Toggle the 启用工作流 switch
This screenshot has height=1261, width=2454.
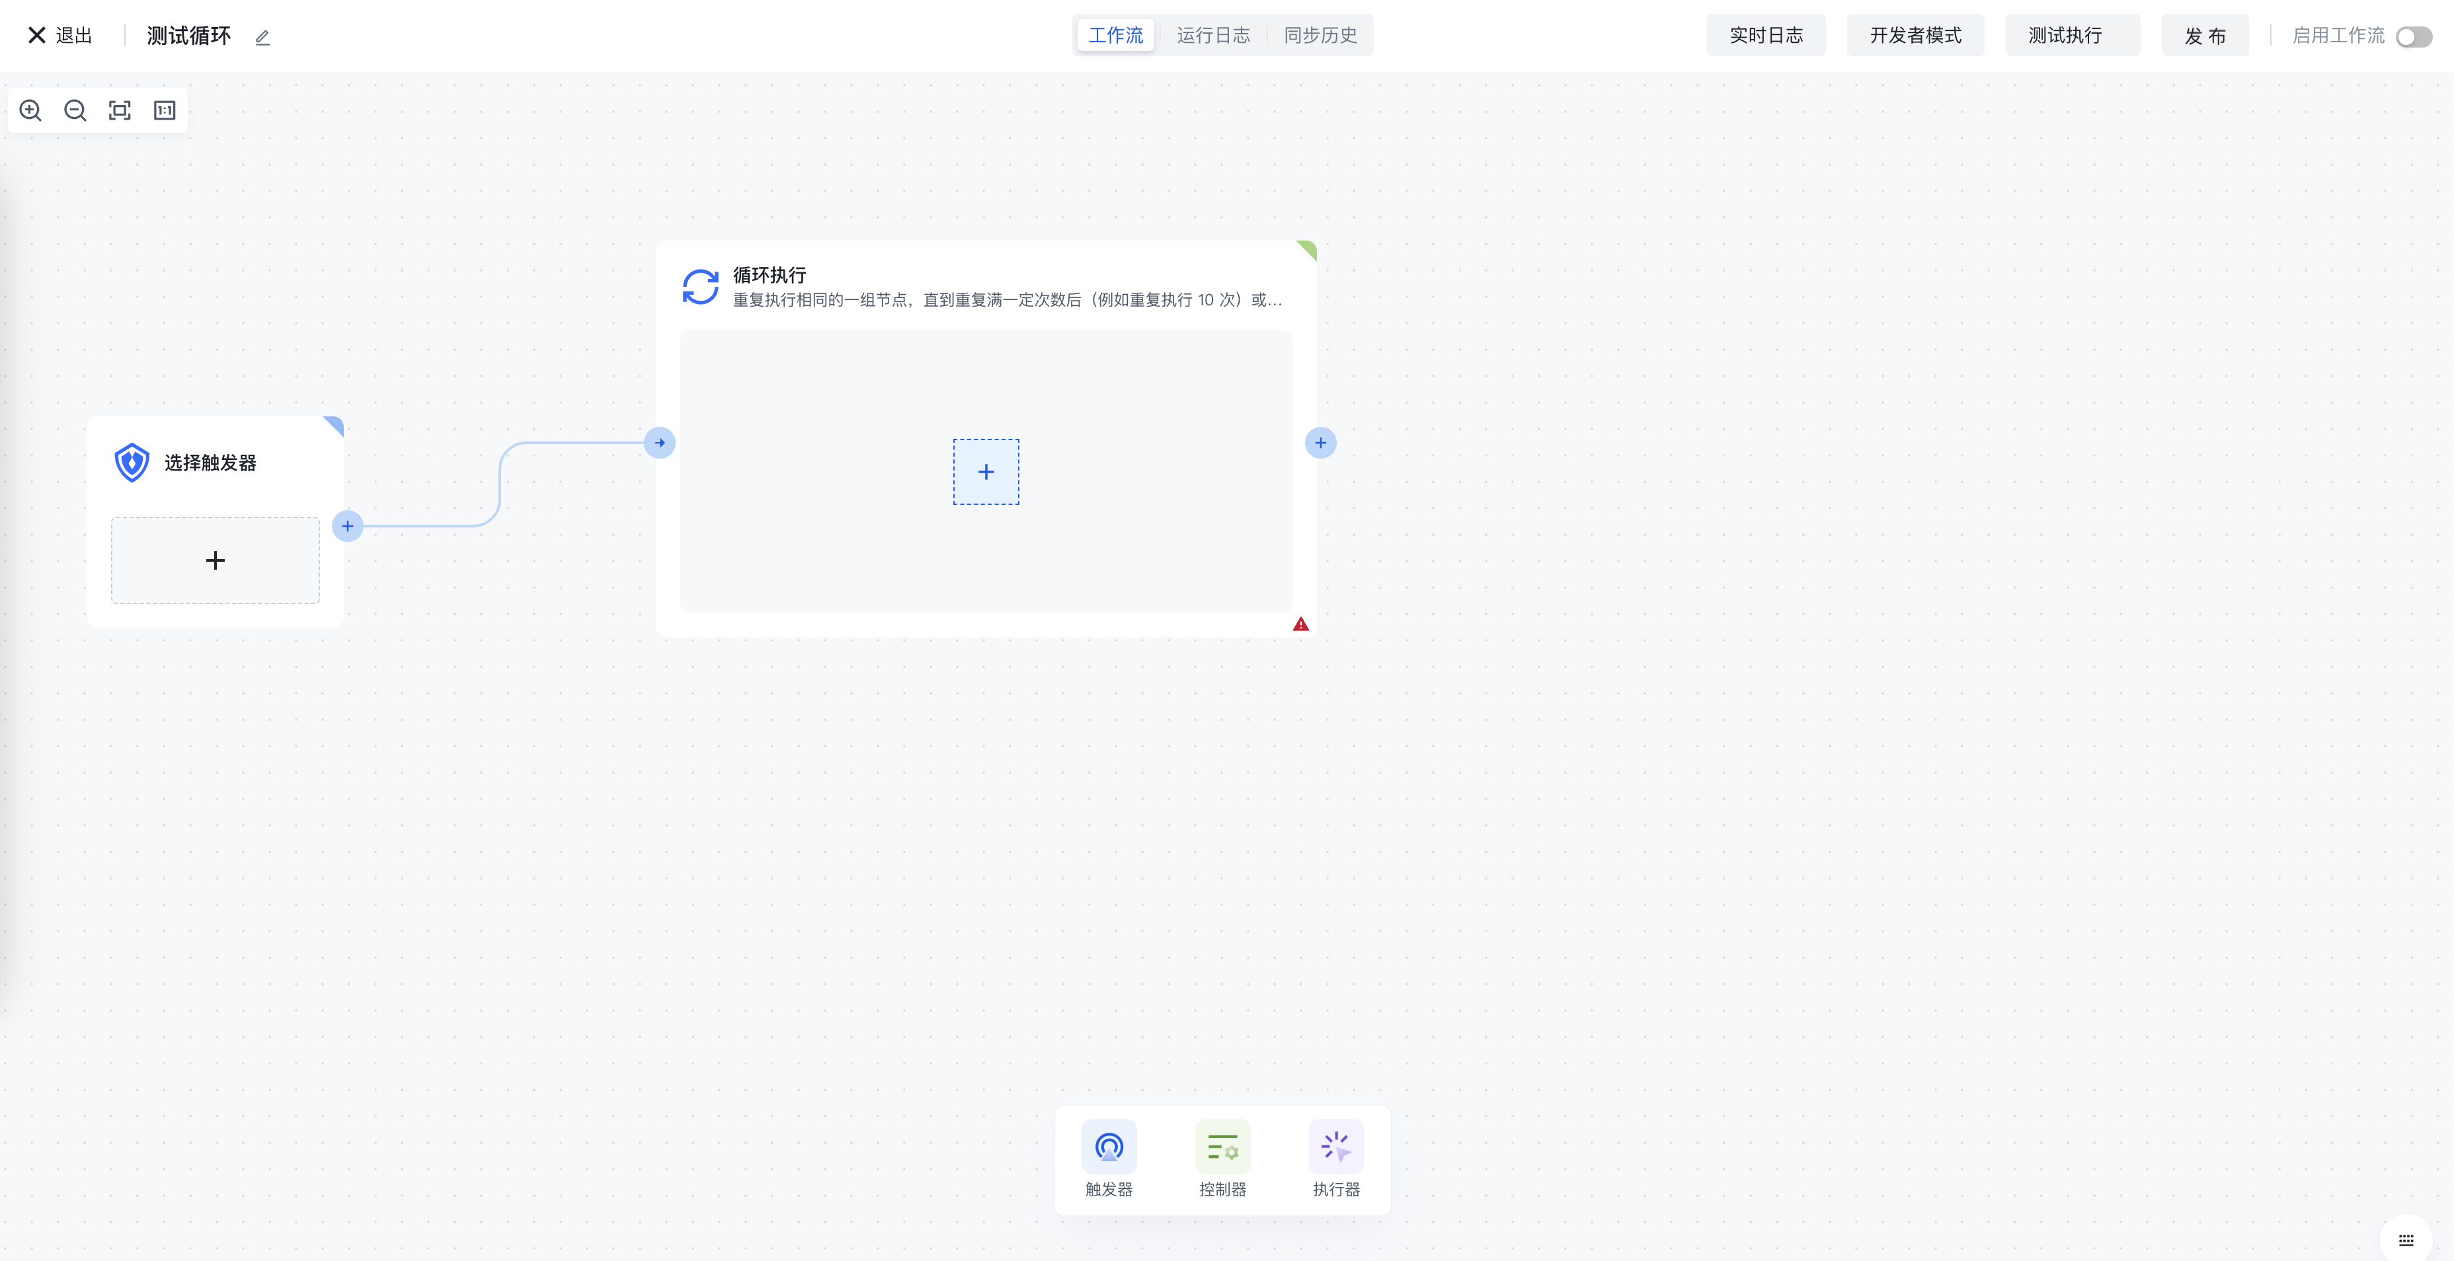[2413, 36]
